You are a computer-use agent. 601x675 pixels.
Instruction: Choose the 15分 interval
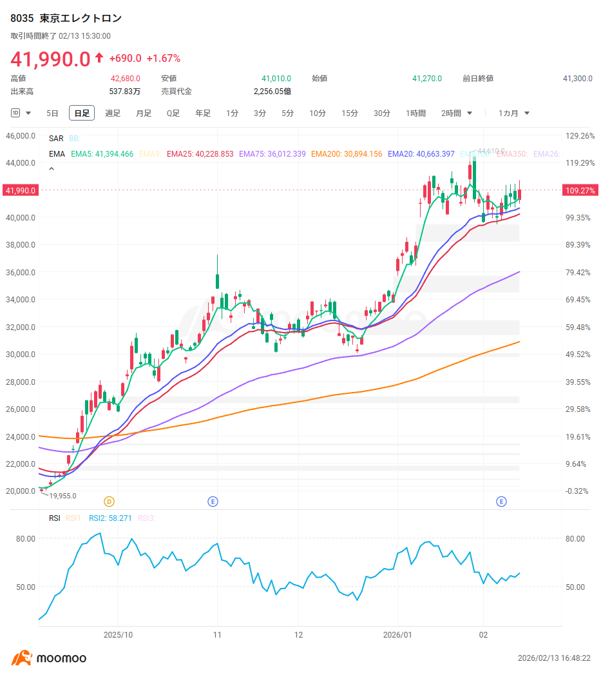click(349, 113)
